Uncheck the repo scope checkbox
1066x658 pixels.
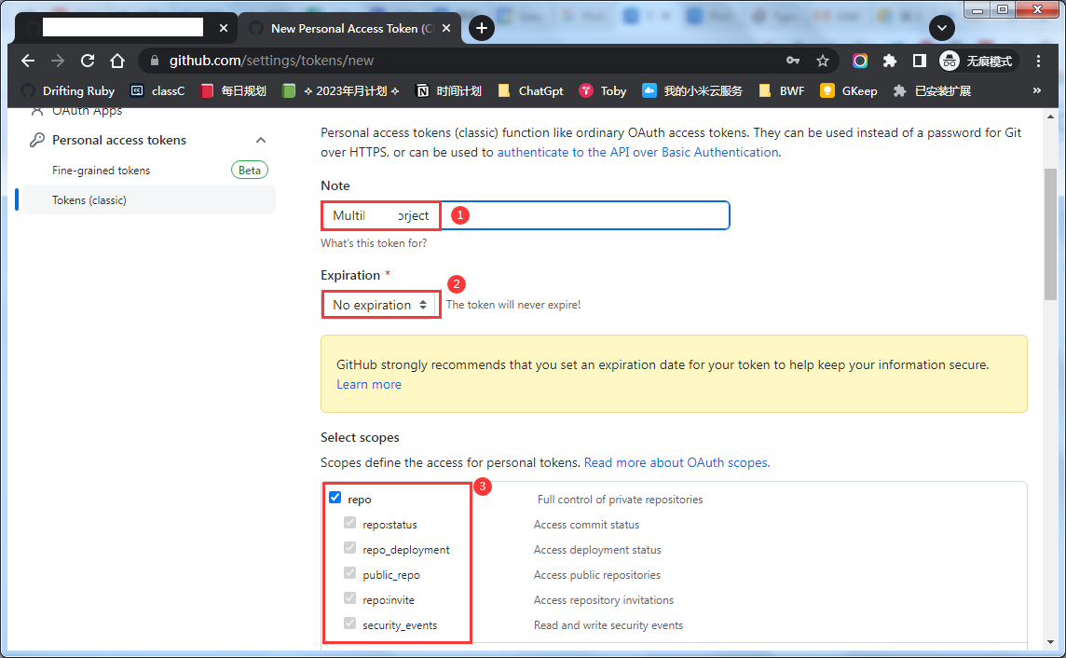pyautogui.click(x=335, y=498)
